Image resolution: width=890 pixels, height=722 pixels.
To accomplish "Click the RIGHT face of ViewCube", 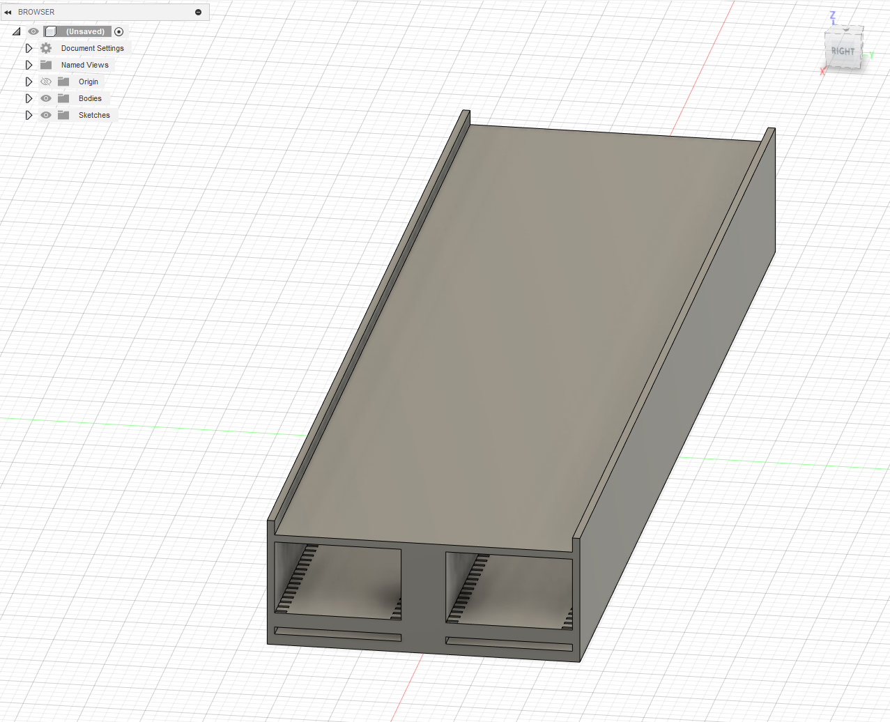I will 843,51.
